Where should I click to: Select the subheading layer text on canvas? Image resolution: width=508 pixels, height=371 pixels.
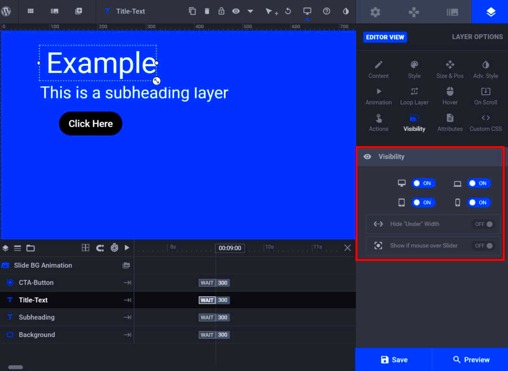[134, 93]
